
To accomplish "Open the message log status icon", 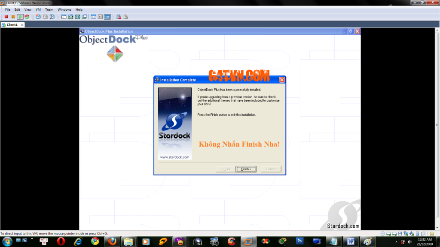I will point(432,234).
